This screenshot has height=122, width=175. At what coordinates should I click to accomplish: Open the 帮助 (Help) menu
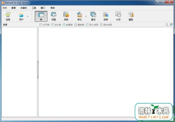click(53, 8)
